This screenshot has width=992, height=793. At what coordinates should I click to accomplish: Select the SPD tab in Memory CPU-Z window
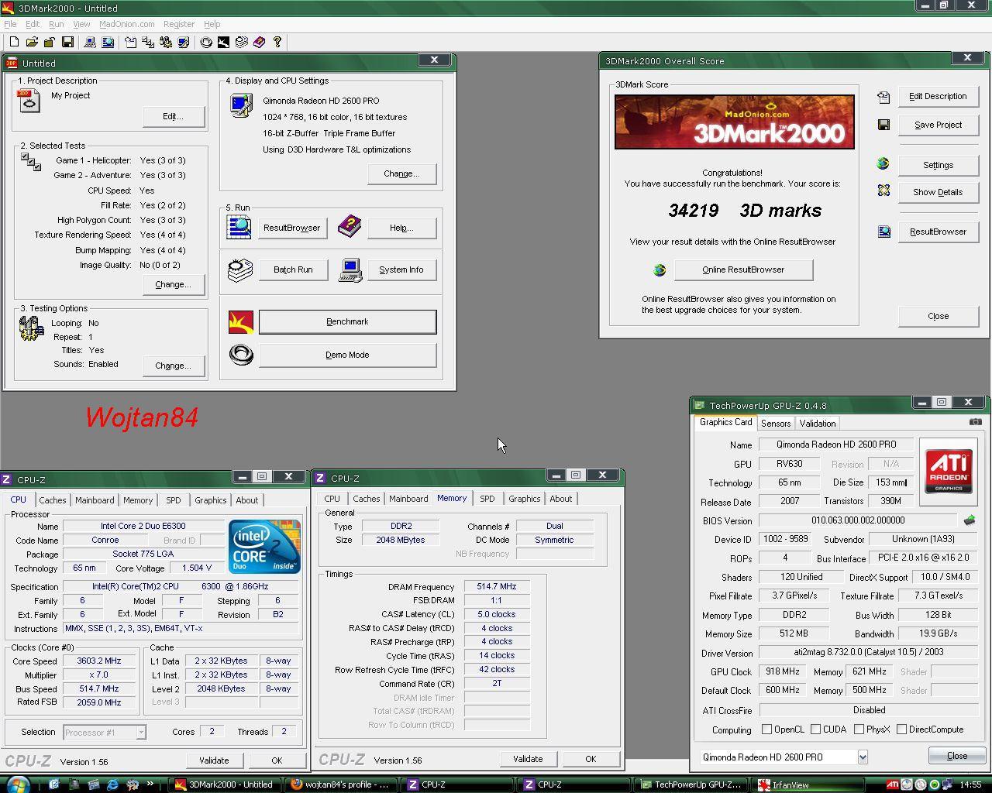487,499
